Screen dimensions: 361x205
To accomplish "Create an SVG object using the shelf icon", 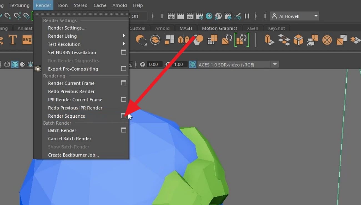I will point(27,40).
